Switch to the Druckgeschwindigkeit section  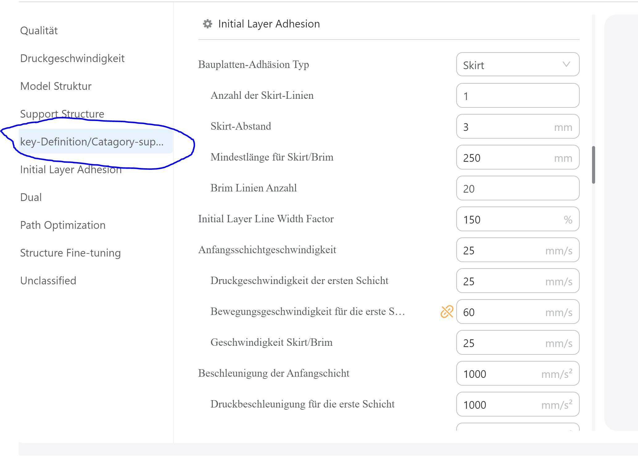click(72, 58)
